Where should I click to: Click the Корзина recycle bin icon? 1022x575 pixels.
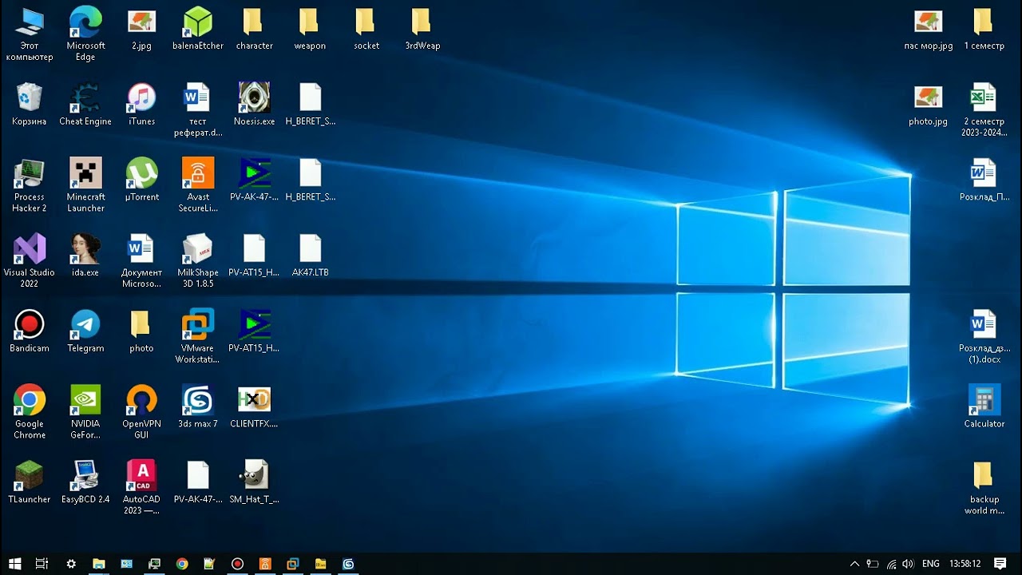click(30, 105)
